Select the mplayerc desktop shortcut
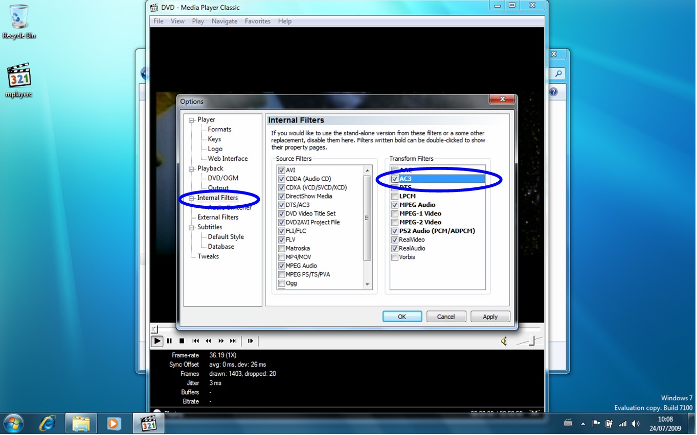 click(x=19, y=81)
